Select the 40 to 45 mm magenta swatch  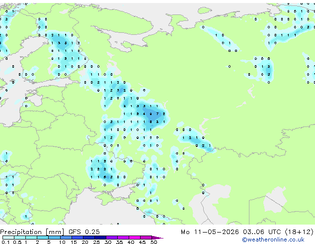click(135, 238)
